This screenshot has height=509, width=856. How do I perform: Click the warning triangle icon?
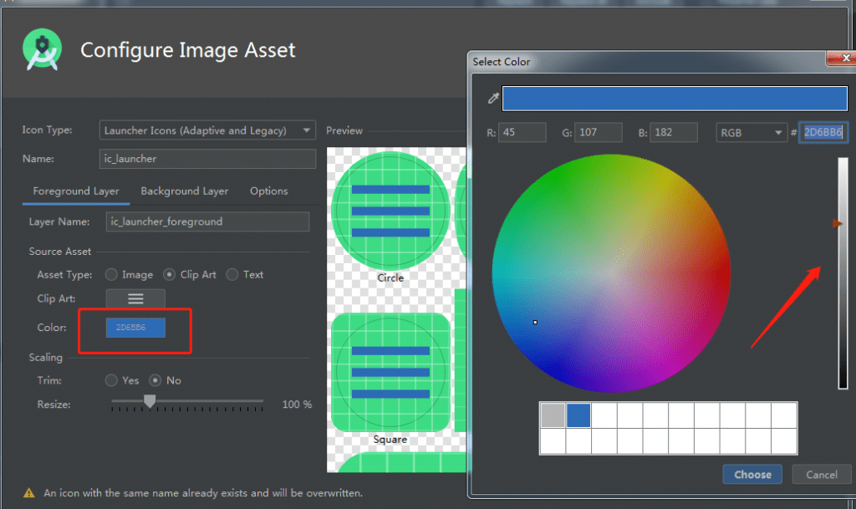pyautogui.click(x=29, y=493)
